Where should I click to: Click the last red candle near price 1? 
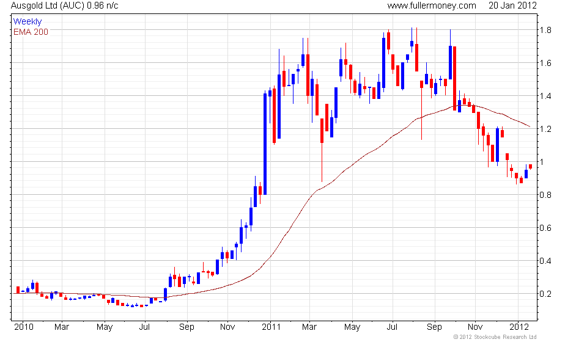530,167
